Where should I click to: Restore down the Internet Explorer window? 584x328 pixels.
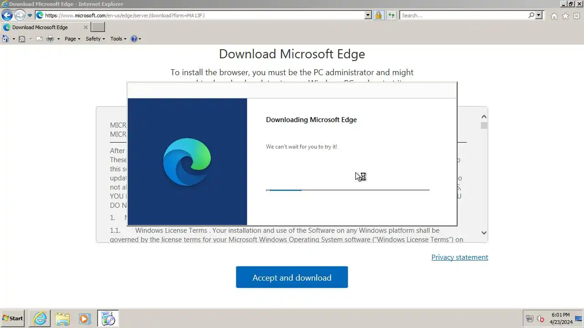571,4
